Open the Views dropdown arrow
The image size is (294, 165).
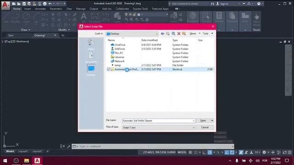click(x=199, y=33)
